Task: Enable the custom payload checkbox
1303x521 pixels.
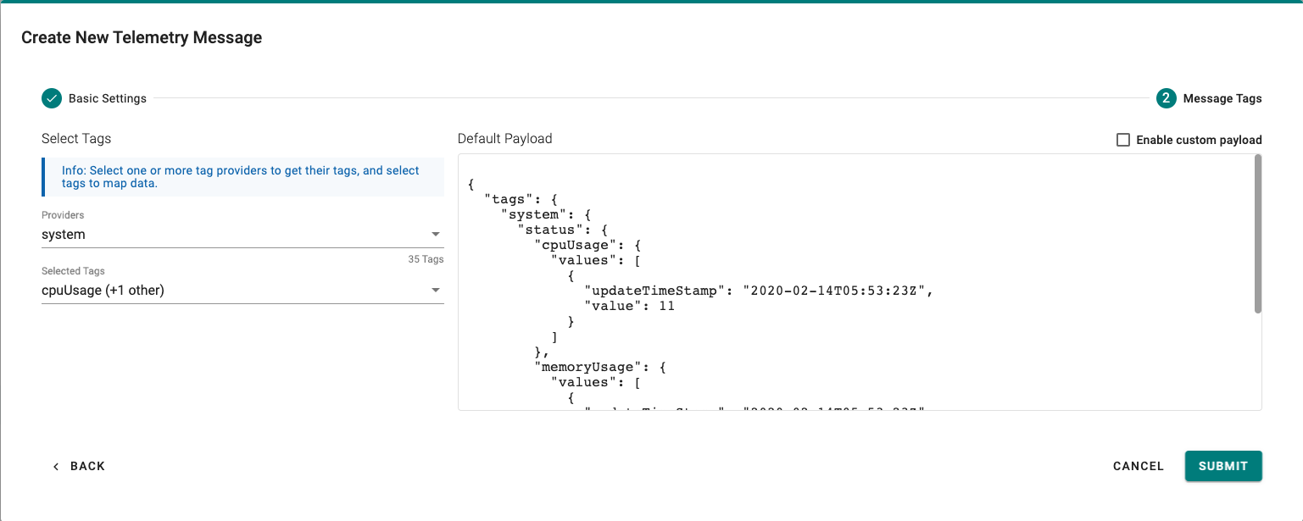Action: (1123, 140)
